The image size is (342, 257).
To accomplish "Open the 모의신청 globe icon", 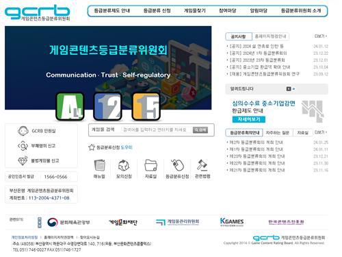I will pos(124,165).
